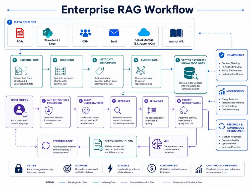The image size is (251, 188).
Task: Click the PII / Sensitive Data bullet
Action: click(231, 67)
